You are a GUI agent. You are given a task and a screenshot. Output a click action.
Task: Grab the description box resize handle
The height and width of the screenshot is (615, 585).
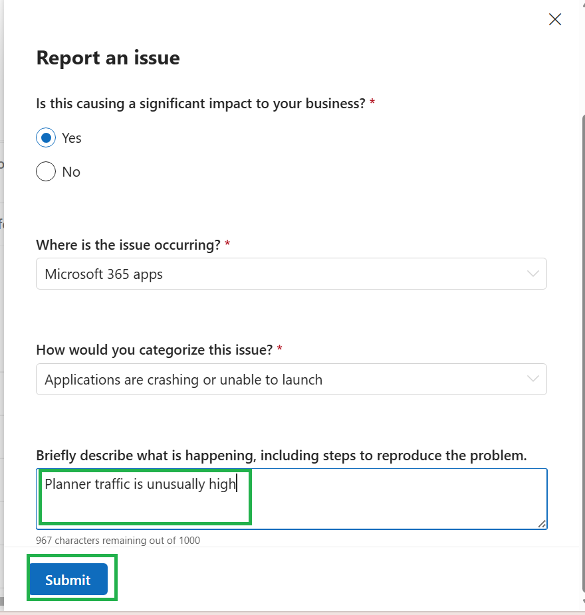[x=542, y=524]
